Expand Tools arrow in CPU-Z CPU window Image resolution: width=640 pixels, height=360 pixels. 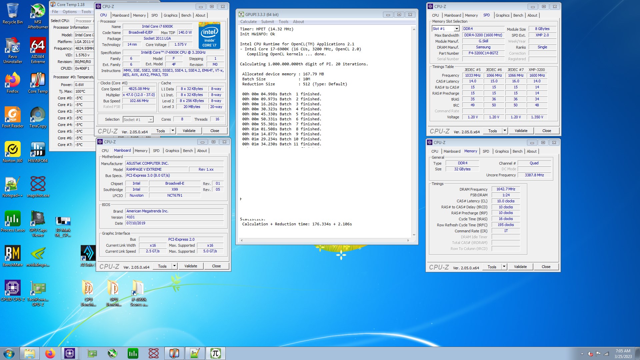[173, 131]
